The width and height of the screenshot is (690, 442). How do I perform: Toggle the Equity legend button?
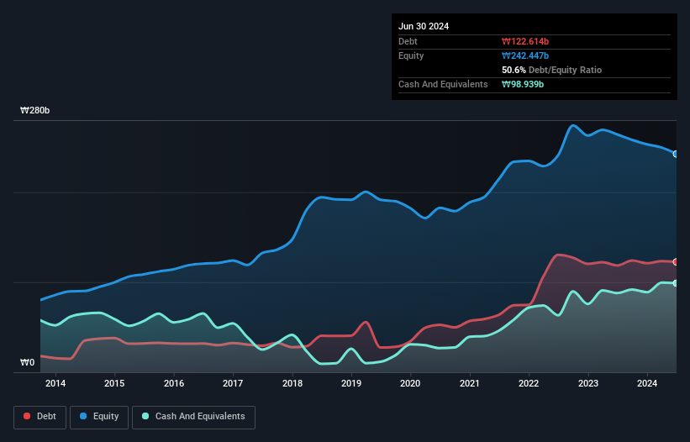99,417
